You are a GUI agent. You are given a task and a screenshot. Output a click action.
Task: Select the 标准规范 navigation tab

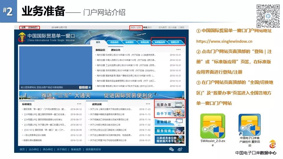[129, 42]
